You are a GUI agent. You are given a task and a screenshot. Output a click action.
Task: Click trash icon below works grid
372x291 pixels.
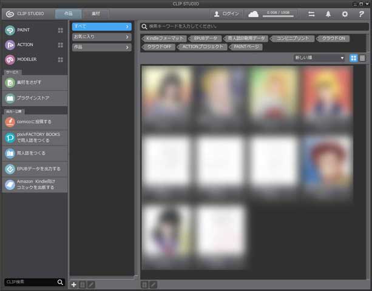click(x=144, y=284)
